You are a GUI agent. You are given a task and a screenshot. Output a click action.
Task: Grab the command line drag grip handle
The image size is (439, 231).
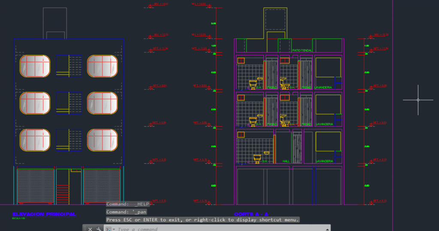pos(85,229)
